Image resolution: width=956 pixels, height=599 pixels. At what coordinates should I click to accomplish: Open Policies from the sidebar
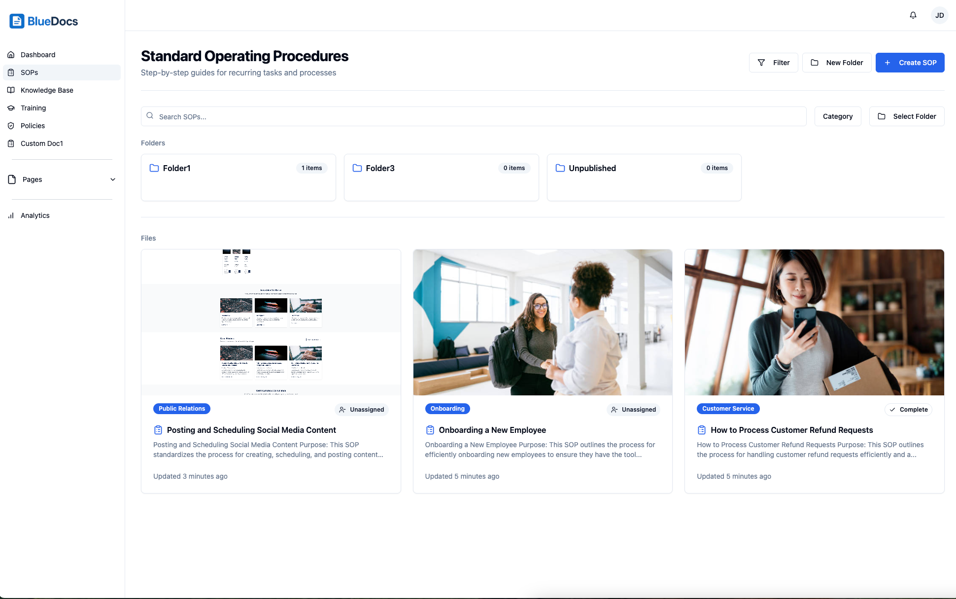(33, 126)
